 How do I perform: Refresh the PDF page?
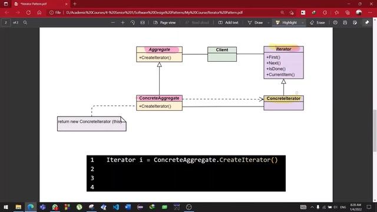click(x=28, y=12)
